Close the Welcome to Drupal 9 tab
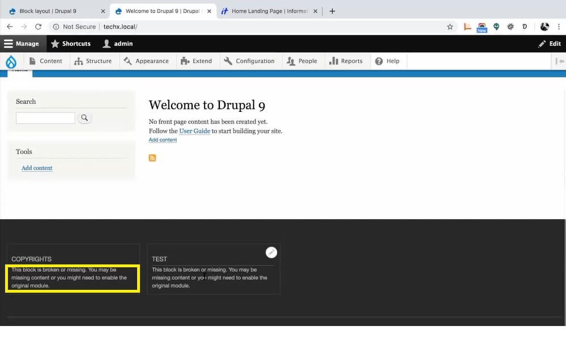Image resolution: width=566 pixels, height=352 pixels. [x=209, y=11]
